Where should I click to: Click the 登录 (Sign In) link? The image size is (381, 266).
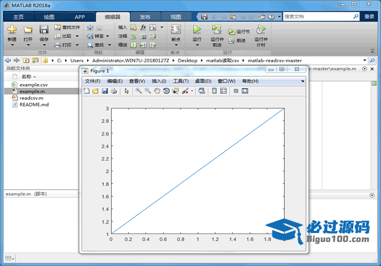coord(369,16)
